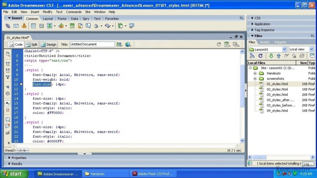Open the File Management toolbar icon
Viewport: 317px width, 178px height.
119,44
